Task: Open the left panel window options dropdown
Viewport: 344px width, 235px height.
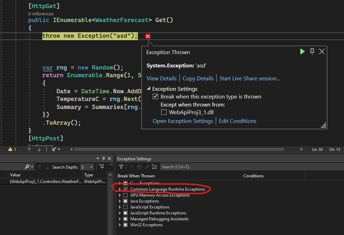Action: point(98,159)
